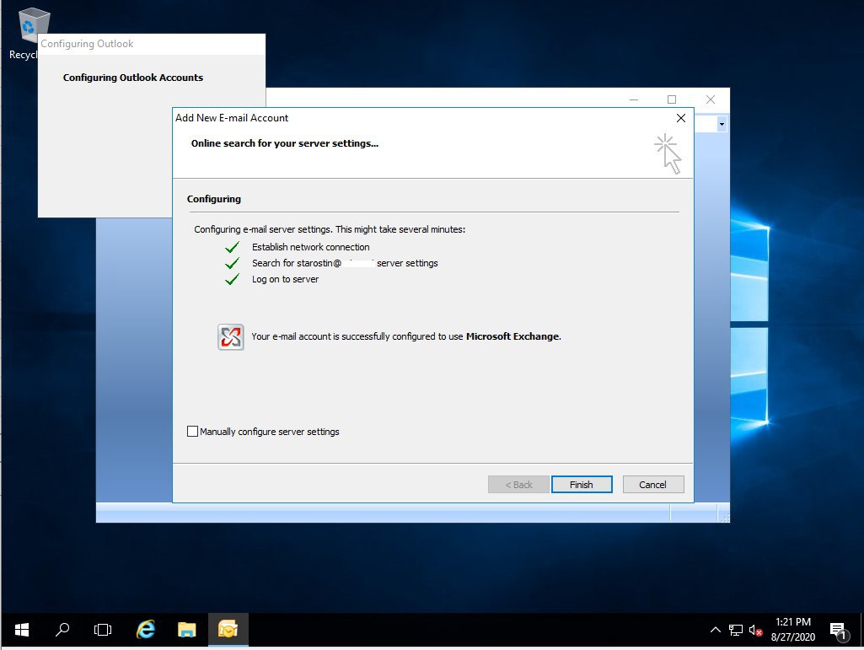Select the Outlook taskbar icon
This screenshot has width=864, height=650.
(x=228, y=630)
